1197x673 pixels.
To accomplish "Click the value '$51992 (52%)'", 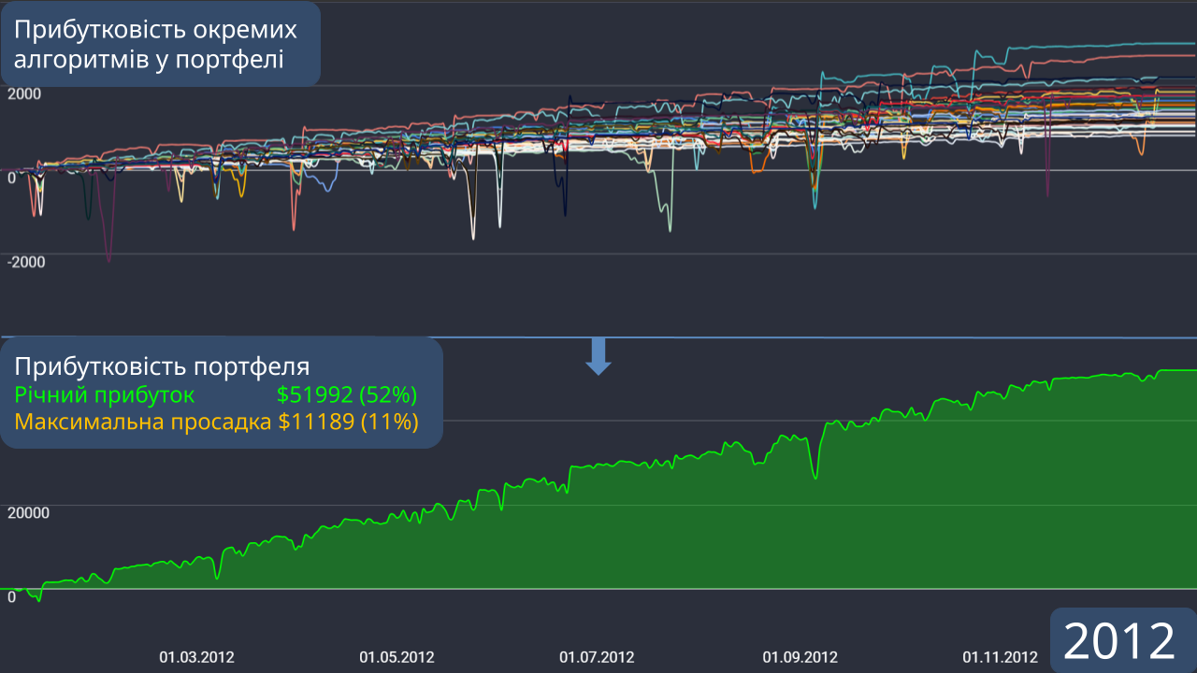I will (x=347, y=394).
